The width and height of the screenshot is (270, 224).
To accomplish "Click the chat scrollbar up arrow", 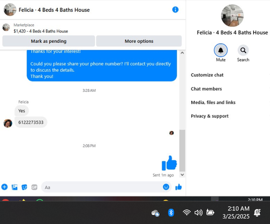I will [x=182, y=53].
